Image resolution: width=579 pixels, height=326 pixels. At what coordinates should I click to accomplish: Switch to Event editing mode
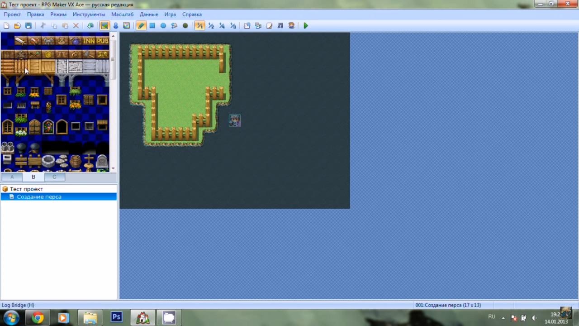pyautogui.click(x=116, y=26)
